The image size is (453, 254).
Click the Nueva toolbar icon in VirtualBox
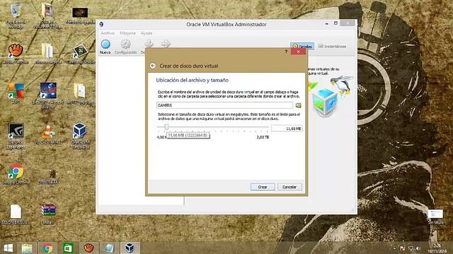pyautogui.click(x=105, y=47)
